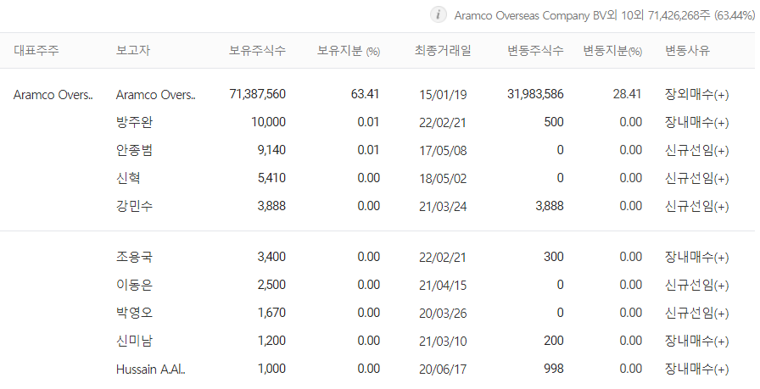The height and width of the screenshot is (389, 760).
Task: Click the changed shares value 200
Action: tap(554, 341)
